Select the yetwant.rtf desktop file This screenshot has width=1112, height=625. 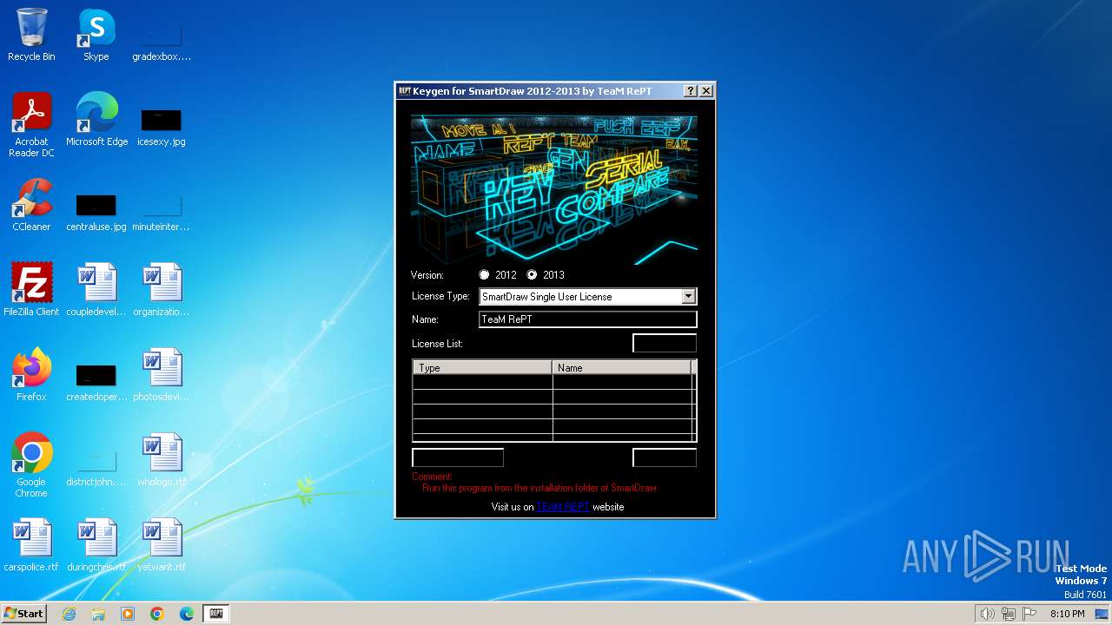162,545
